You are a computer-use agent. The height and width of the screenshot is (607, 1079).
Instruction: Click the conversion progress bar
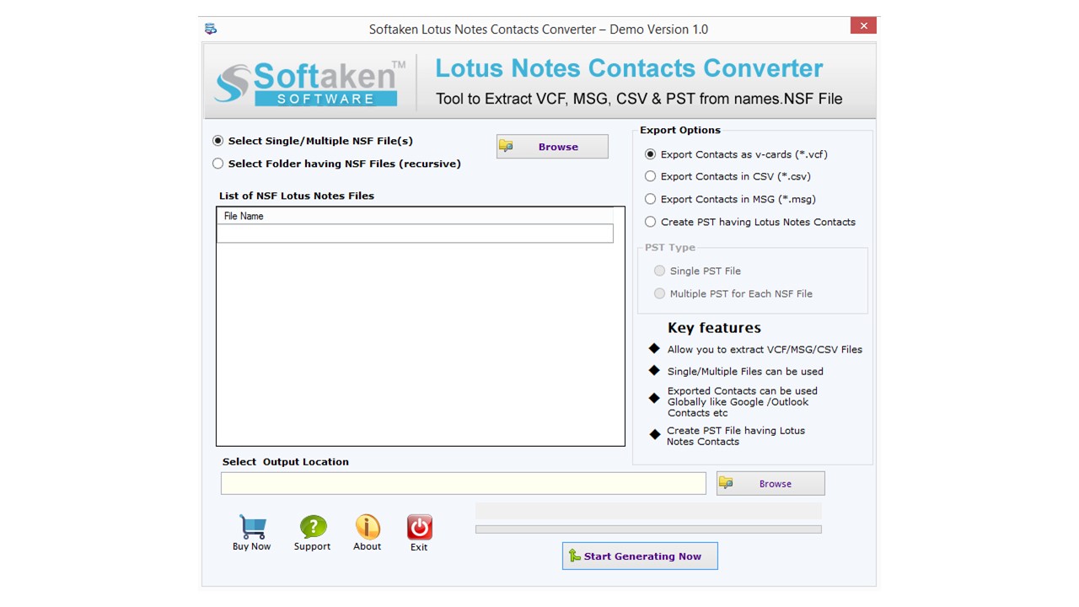tap(648, 529)
